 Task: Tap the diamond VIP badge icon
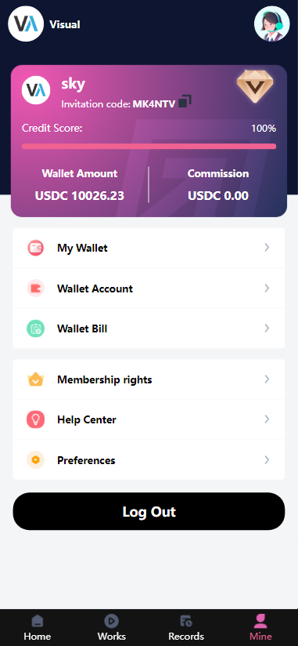tap(255, 86)
